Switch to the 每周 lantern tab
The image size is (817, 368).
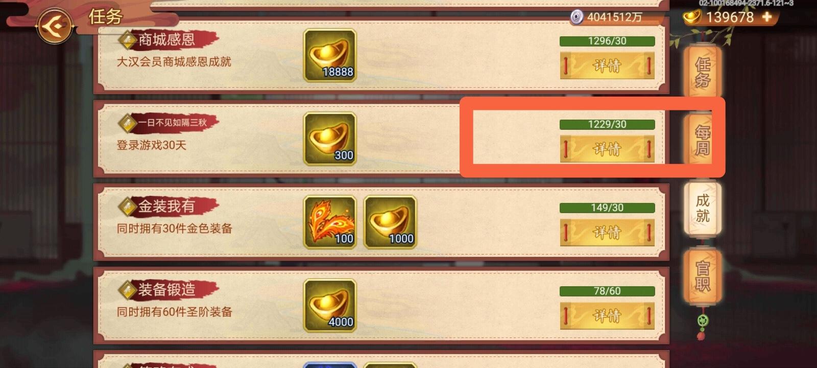click(702, 140)
